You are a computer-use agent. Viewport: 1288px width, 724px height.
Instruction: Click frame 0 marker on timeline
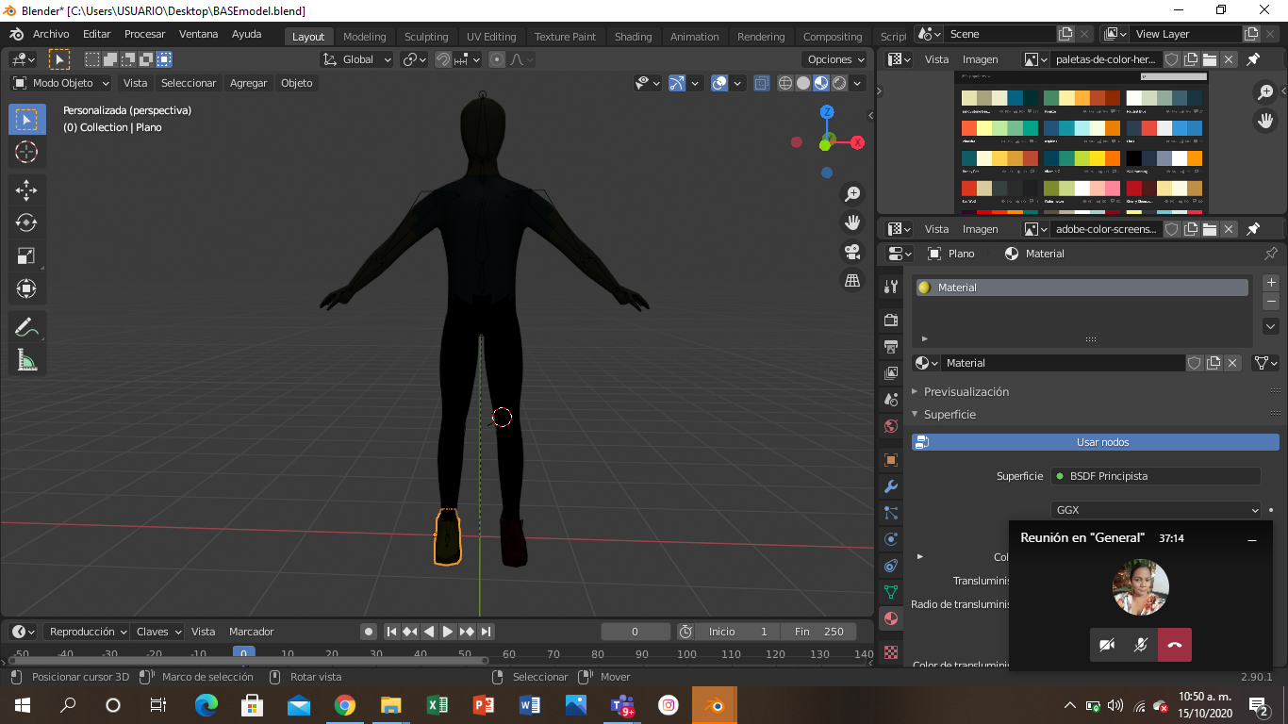[x=243, y=652]
